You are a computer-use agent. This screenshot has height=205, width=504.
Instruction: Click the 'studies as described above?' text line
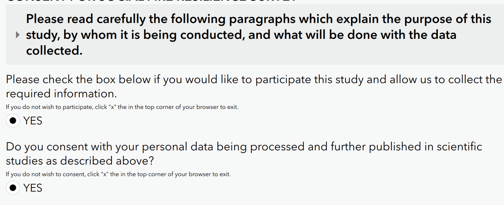click(80, 161)
